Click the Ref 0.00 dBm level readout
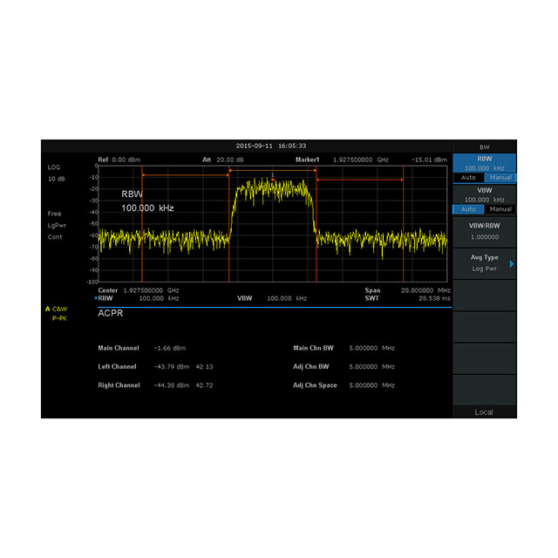Image resolution: width=558 pixels, height=558 pixels. point(119,160)
